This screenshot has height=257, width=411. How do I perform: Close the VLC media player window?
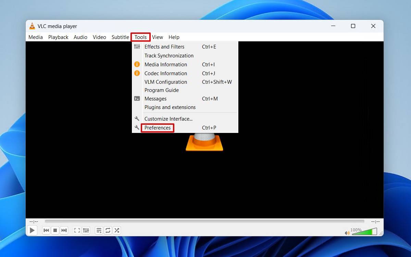373,26
